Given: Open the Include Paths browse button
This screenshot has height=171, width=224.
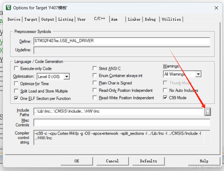Looking at the screenshot, I should (208, 112).
